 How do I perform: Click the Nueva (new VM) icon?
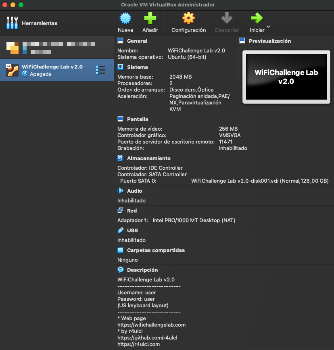click(x=125, y=18)
